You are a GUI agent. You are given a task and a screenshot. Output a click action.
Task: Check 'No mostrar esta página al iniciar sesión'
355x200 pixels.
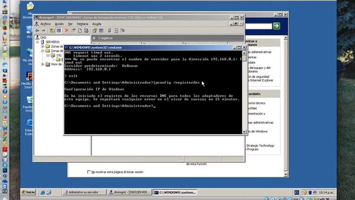pos(89,172)
